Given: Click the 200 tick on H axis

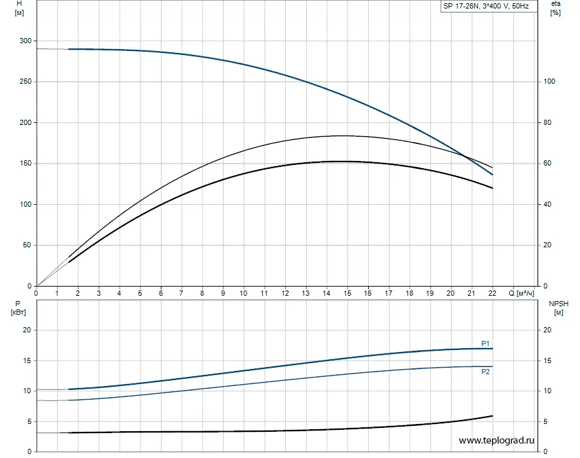Looking at the screenshot, I should click(25, 122).
